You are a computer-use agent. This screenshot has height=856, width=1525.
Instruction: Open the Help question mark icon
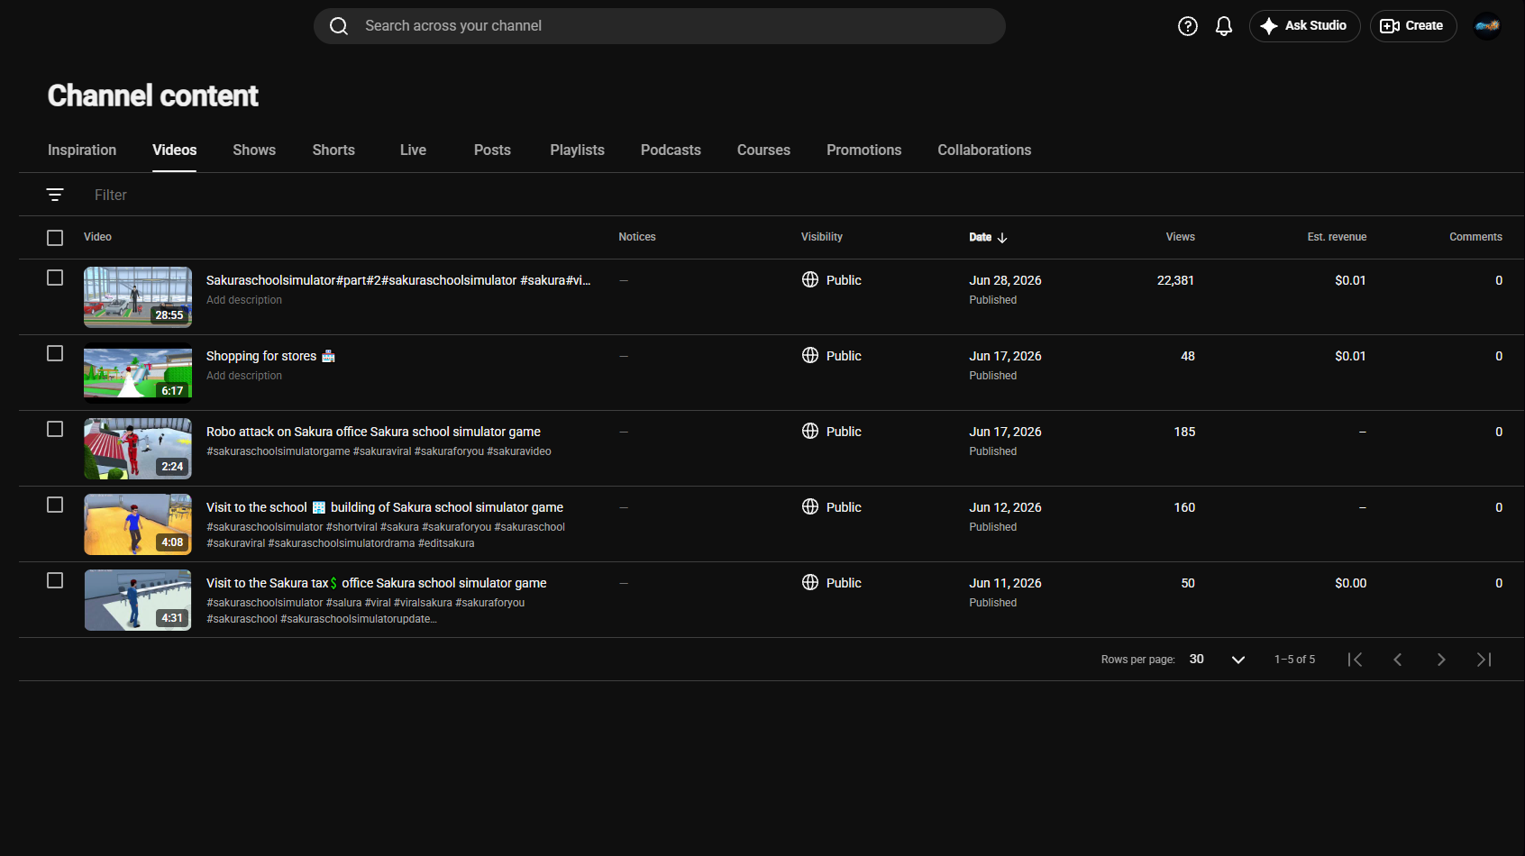[1188, 26]
